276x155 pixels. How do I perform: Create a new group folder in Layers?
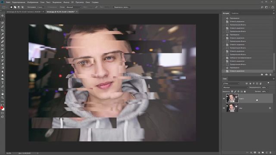click(263, 152)
